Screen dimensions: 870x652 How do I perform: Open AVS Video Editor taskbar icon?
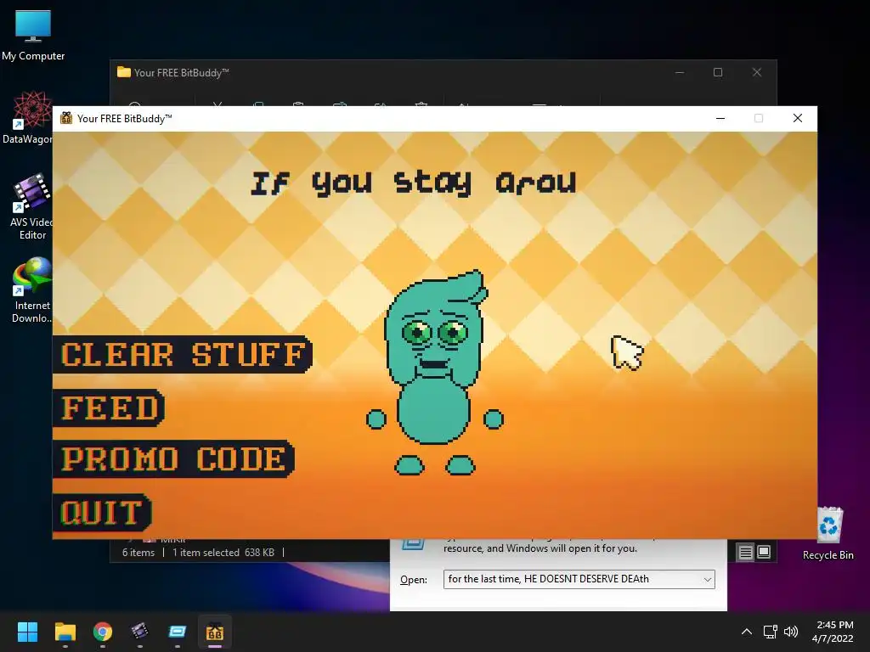pos(140,632)
